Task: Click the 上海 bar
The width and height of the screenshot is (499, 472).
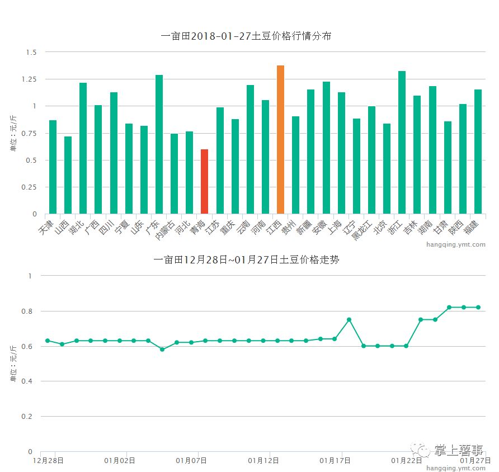Action: (341, 153)
